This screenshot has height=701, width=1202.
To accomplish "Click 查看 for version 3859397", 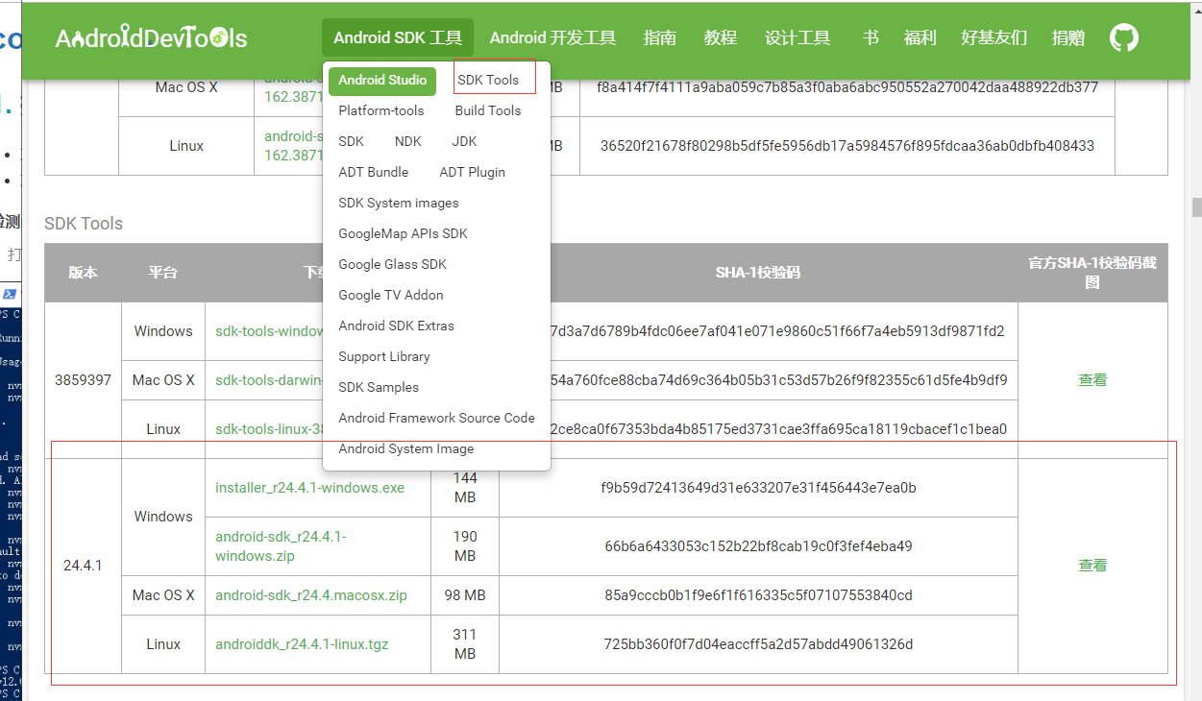I will click(1092, 380).
